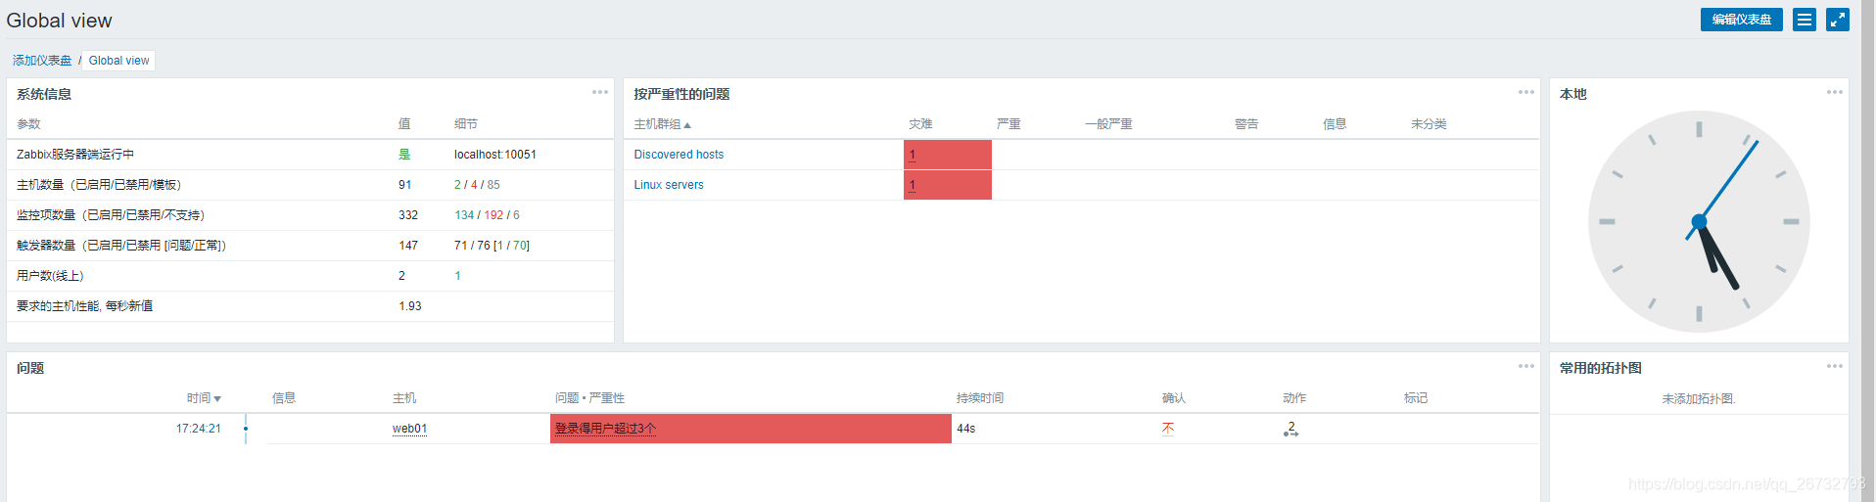Click the 主机数量 value 91

click(x=405, y=185)
